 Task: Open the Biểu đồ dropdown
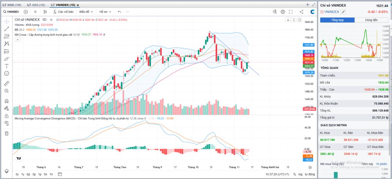[x=86, y=12]
